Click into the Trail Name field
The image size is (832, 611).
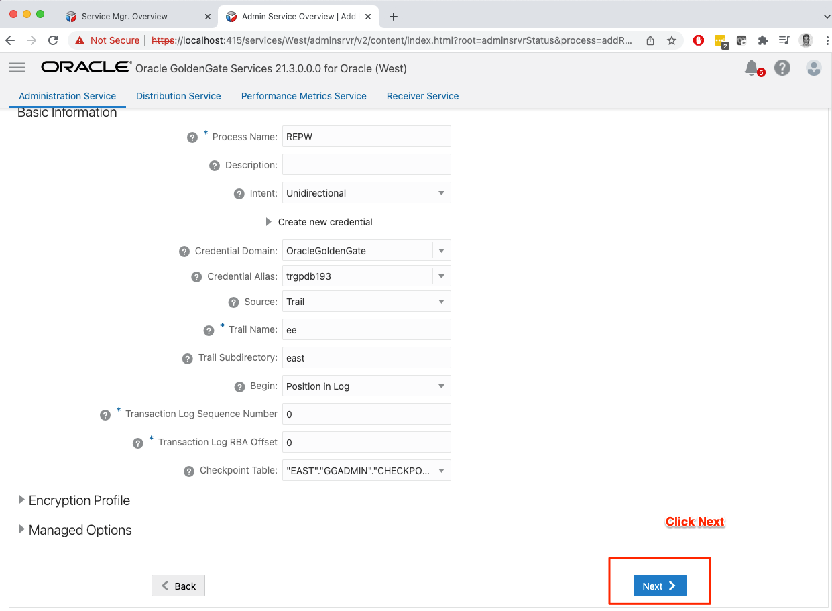(366, 330)
